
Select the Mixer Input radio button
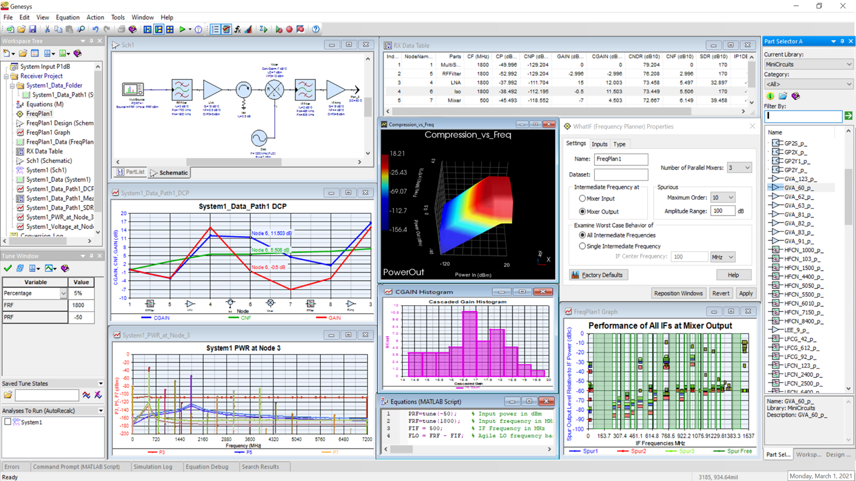point(583,198)
